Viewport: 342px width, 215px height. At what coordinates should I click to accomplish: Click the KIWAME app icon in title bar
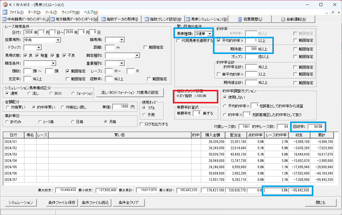5,4
